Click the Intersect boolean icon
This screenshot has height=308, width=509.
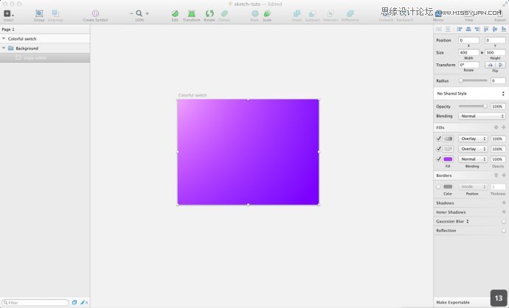330,13
